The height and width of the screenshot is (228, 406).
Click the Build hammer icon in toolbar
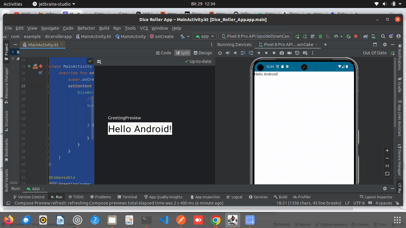click(x=183, y=36)
